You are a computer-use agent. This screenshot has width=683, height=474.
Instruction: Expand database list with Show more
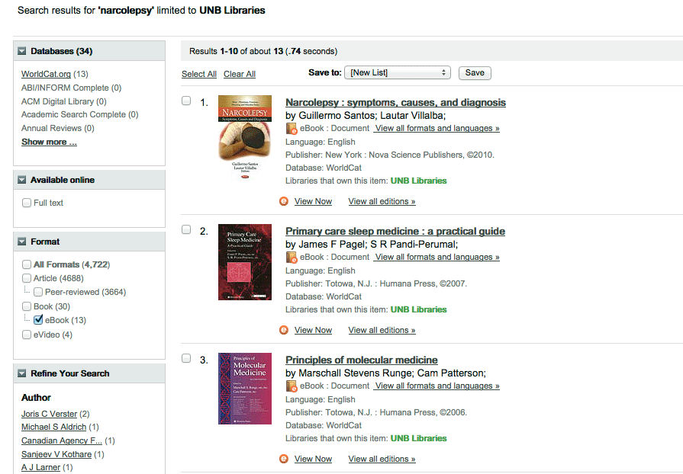click(49, 142)
